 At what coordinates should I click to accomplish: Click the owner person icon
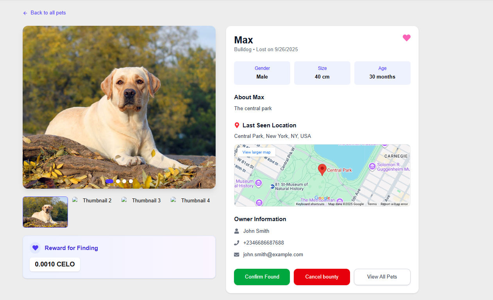pyautogui.click(x=236, y=231)
